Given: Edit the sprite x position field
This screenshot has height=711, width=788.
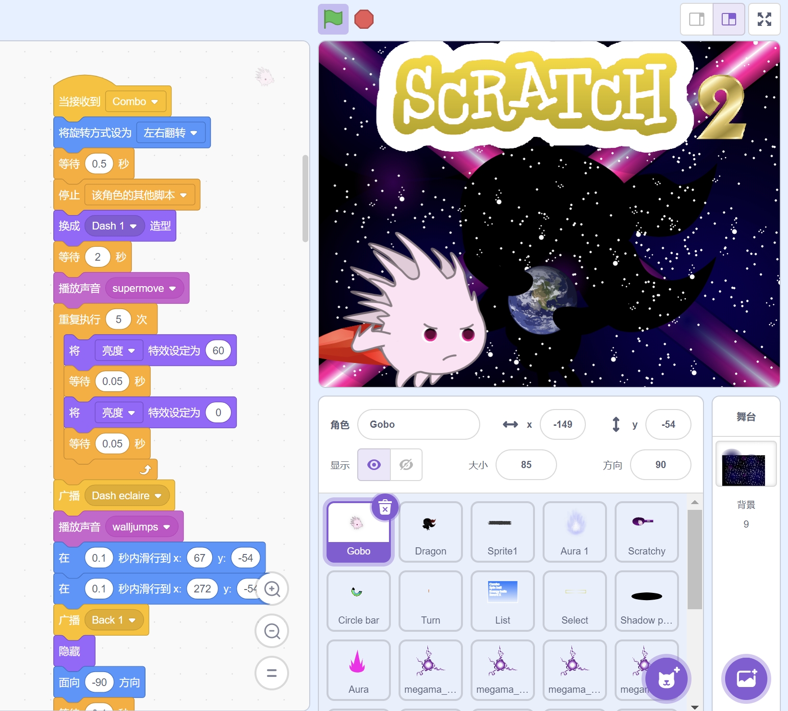Looking at the screenshot, I should (562, 424).
